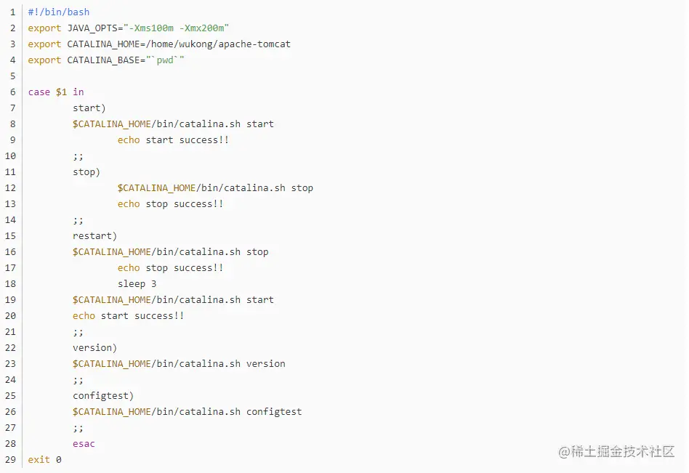689x473 pixels.
Task: Click the "case" keyword
Action: [39, 92]
